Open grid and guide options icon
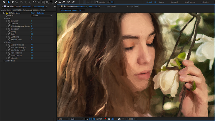Viewport: 215px width, 121px height. click(x=100, y=119)
